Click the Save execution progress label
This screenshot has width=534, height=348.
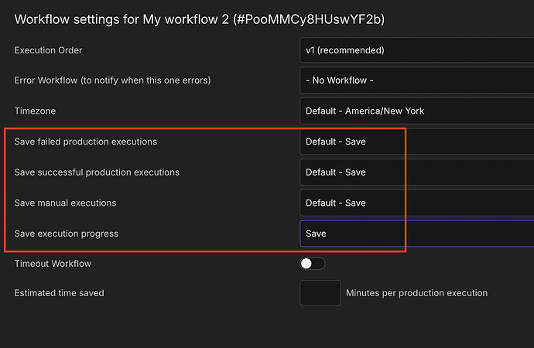[x=67, y=233]
